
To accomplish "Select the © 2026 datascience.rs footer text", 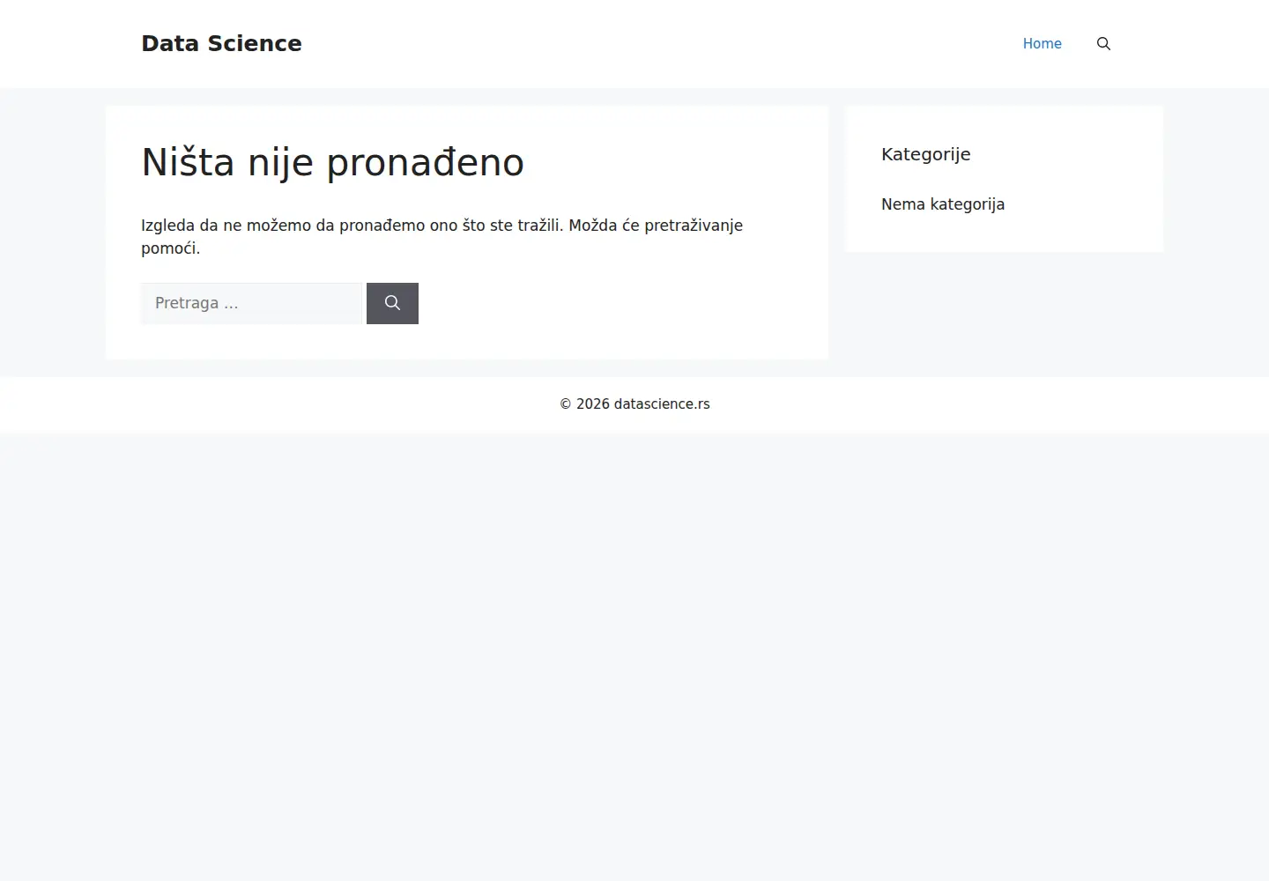I will pos(634,404).
